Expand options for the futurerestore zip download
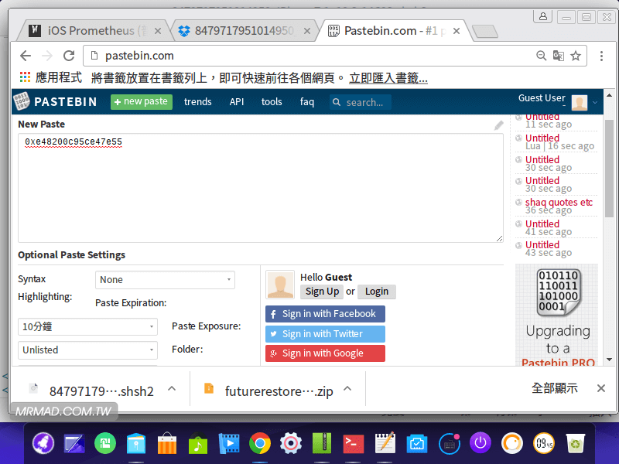This screenshot has width=619, height=464. (x=347, y=389)
